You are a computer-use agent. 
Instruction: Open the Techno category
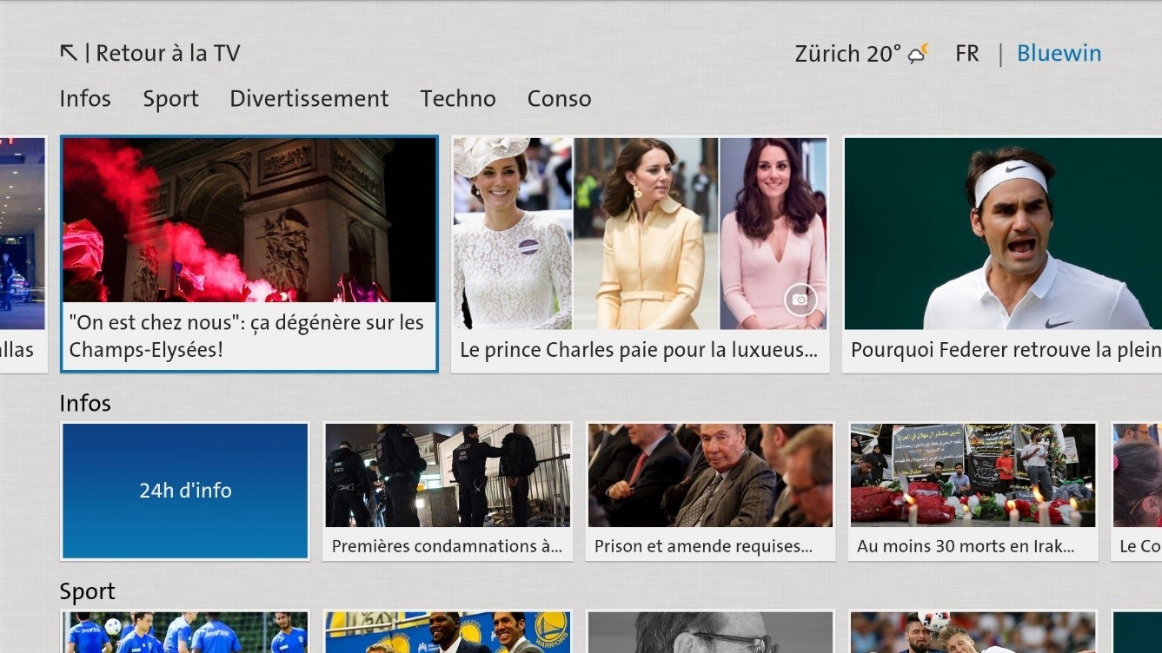[458, 99]
